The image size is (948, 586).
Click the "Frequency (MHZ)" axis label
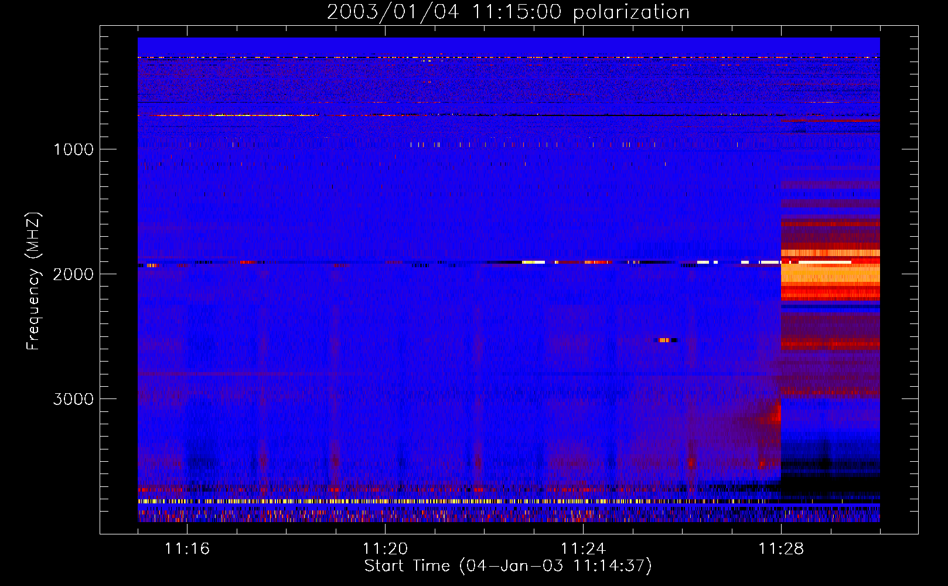tap(33, 281)
